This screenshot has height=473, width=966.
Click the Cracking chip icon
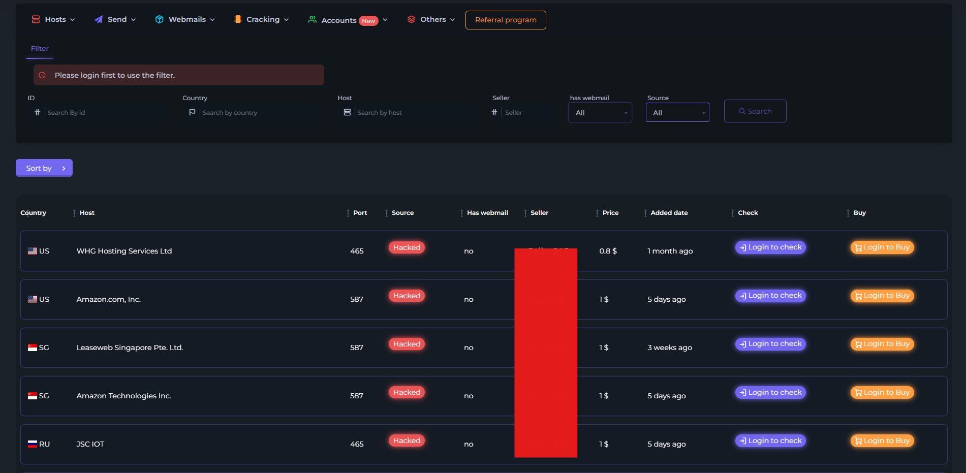point(238,19)
